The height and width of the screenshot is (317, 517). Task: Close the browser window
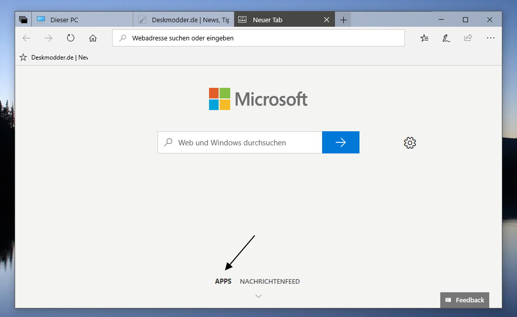pos(490,20)
